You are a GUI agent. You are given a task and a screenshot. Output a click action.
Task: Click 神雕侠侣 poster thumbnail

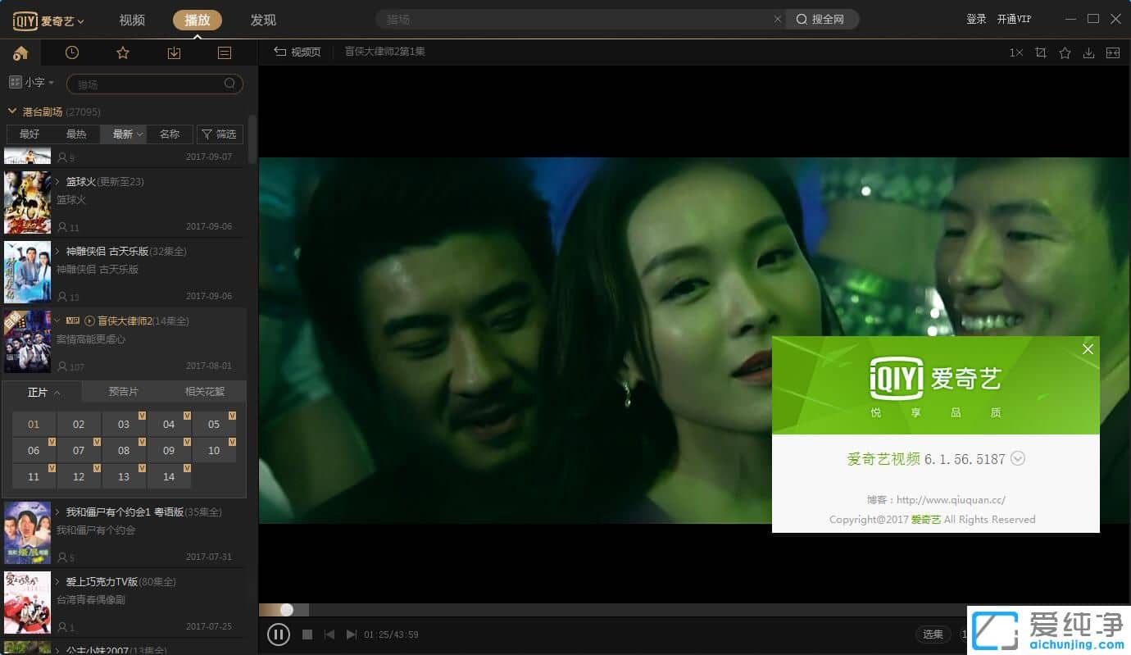(x=27, y=272)
